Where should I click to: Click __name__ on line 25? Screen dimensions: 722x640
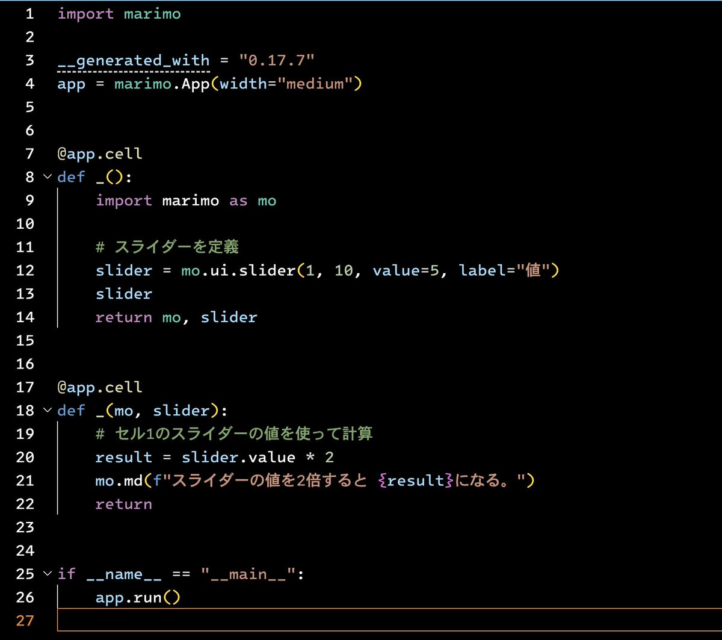(x=124, y=574)
